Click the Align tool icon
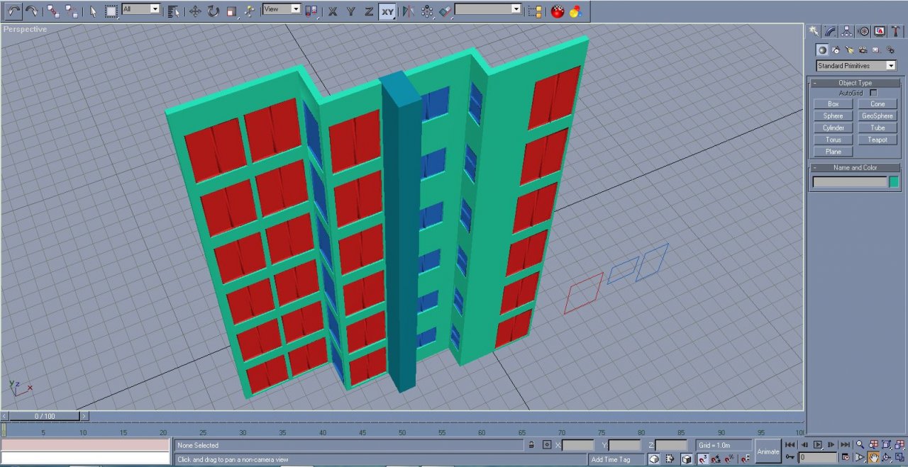Image resolution: width=908 pixels, height=467 pixels. tap(445, 11)
